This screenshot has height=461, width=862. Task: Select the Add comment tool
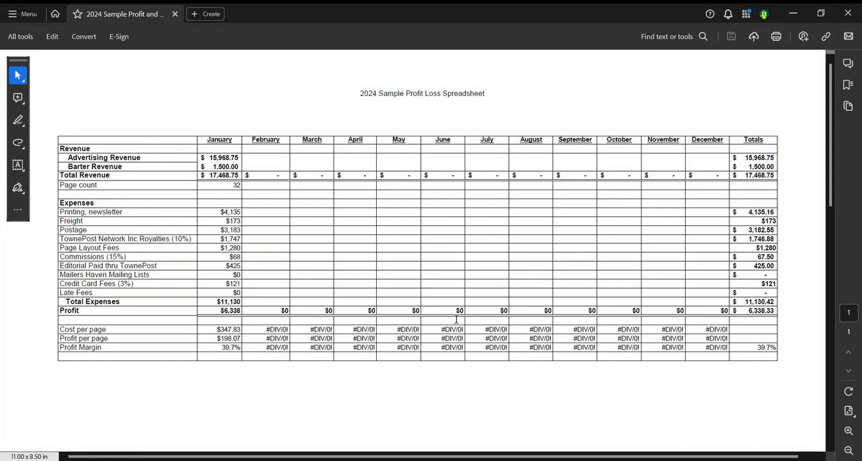tap(18, 98)
